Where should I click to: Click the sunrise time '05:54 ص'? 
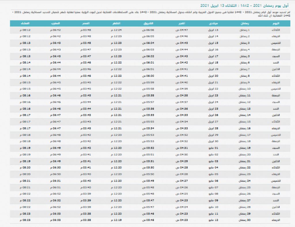(x=148, y=129)
